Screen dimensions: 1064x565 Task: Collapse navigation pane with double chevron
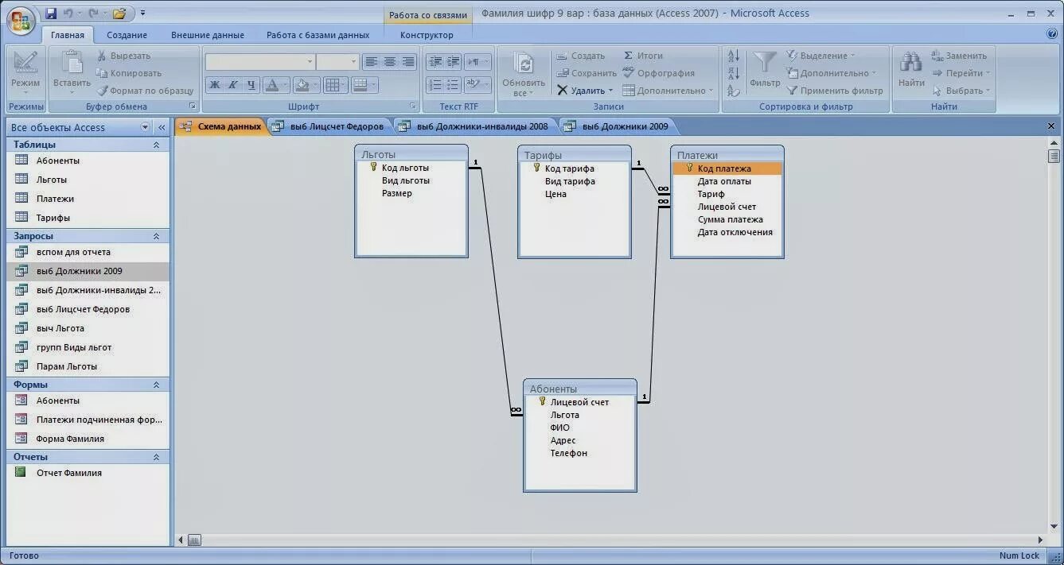click(x=162, y=127)
